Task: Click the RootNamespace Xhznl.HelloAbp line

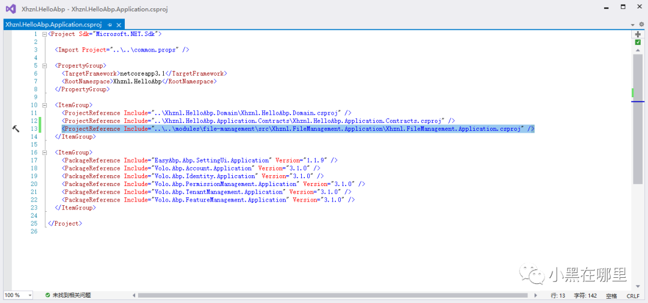Action: pos(139,82)
